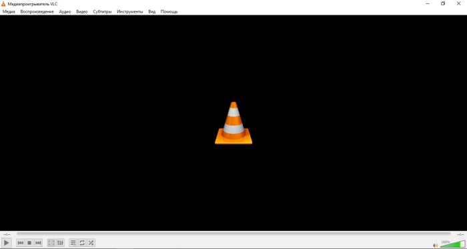Adjust the green volume slider
This screenshot has height=249, width=467.
click(x=453, y=244)
